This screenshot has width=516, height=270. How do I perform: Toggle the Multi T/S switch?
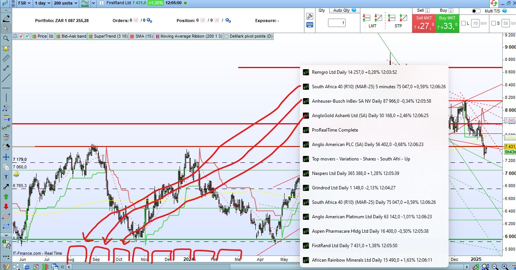(476, 11)
